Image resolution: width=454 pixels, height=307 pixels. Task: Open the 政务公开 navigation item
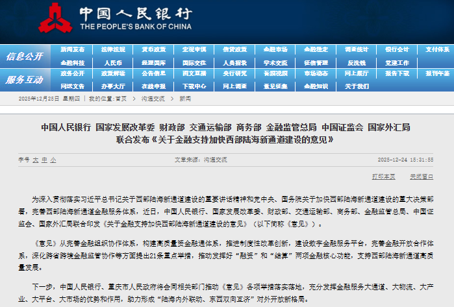[72, 73]
